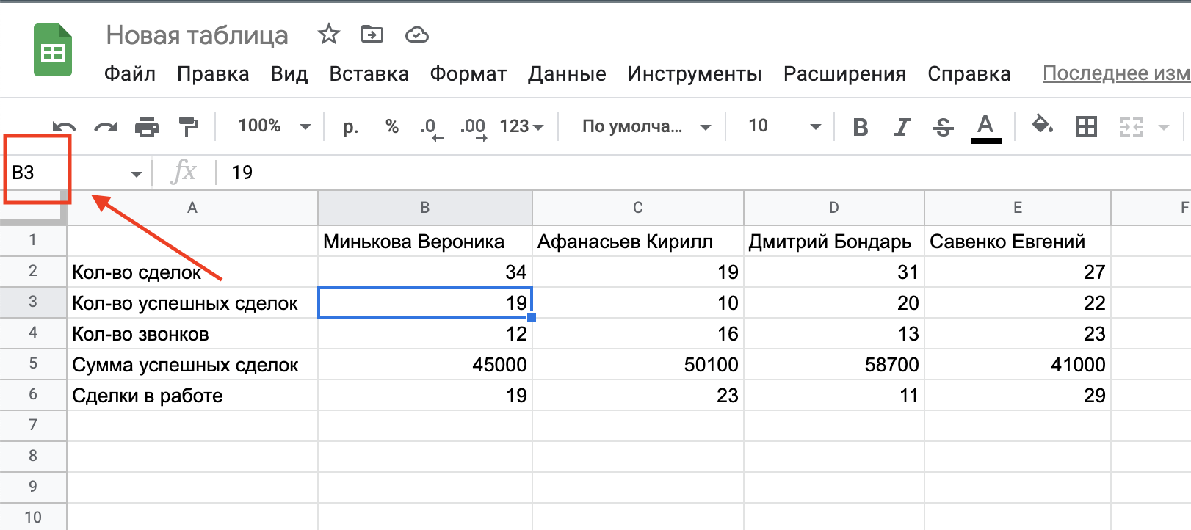Open the font size 10 dropdown
Viewport: 1191px width, 530px height.
click(x=783, y=126)
